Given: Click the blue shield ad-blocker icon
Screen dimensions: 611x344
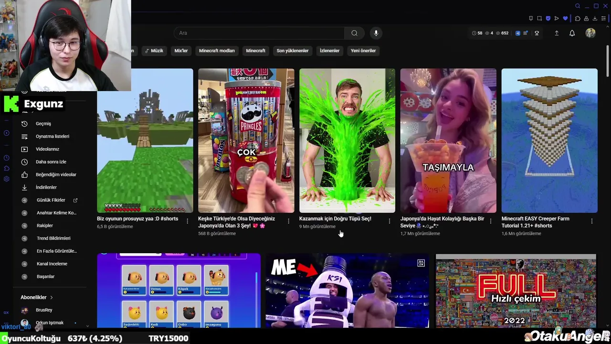Looking at the screenshot, I should tap(548, 19).
